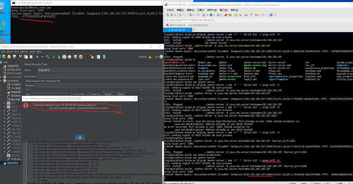Click the JMeter Open file icon

tap(9, 57)
